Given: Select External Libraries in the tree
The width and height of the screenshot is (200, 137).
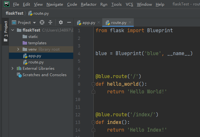Looking at the screenshot, I should [x=41, y=68].
